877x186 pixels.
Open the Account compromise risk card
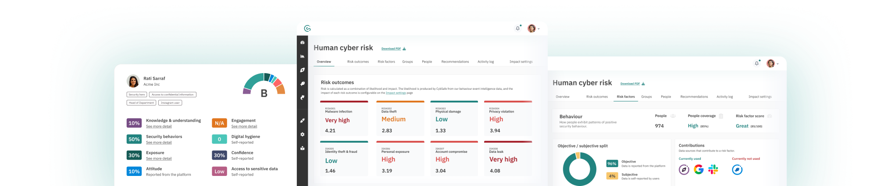[x=454, y=158]
